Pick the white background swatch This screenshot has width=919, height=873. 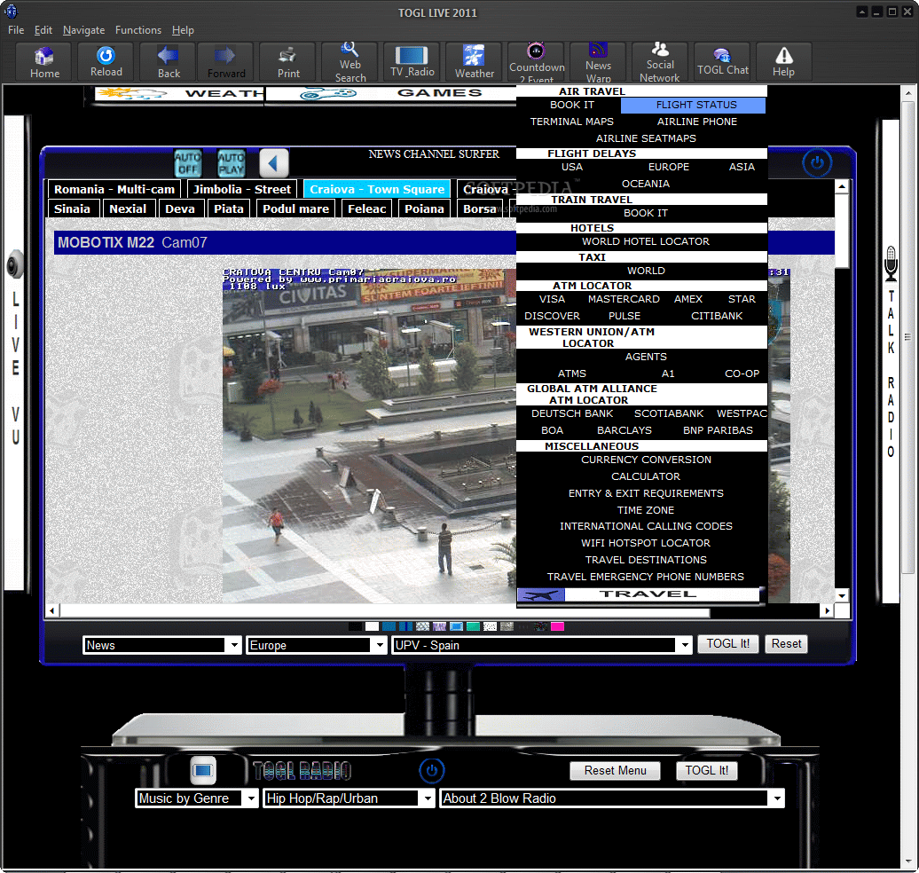click(373, 626)
